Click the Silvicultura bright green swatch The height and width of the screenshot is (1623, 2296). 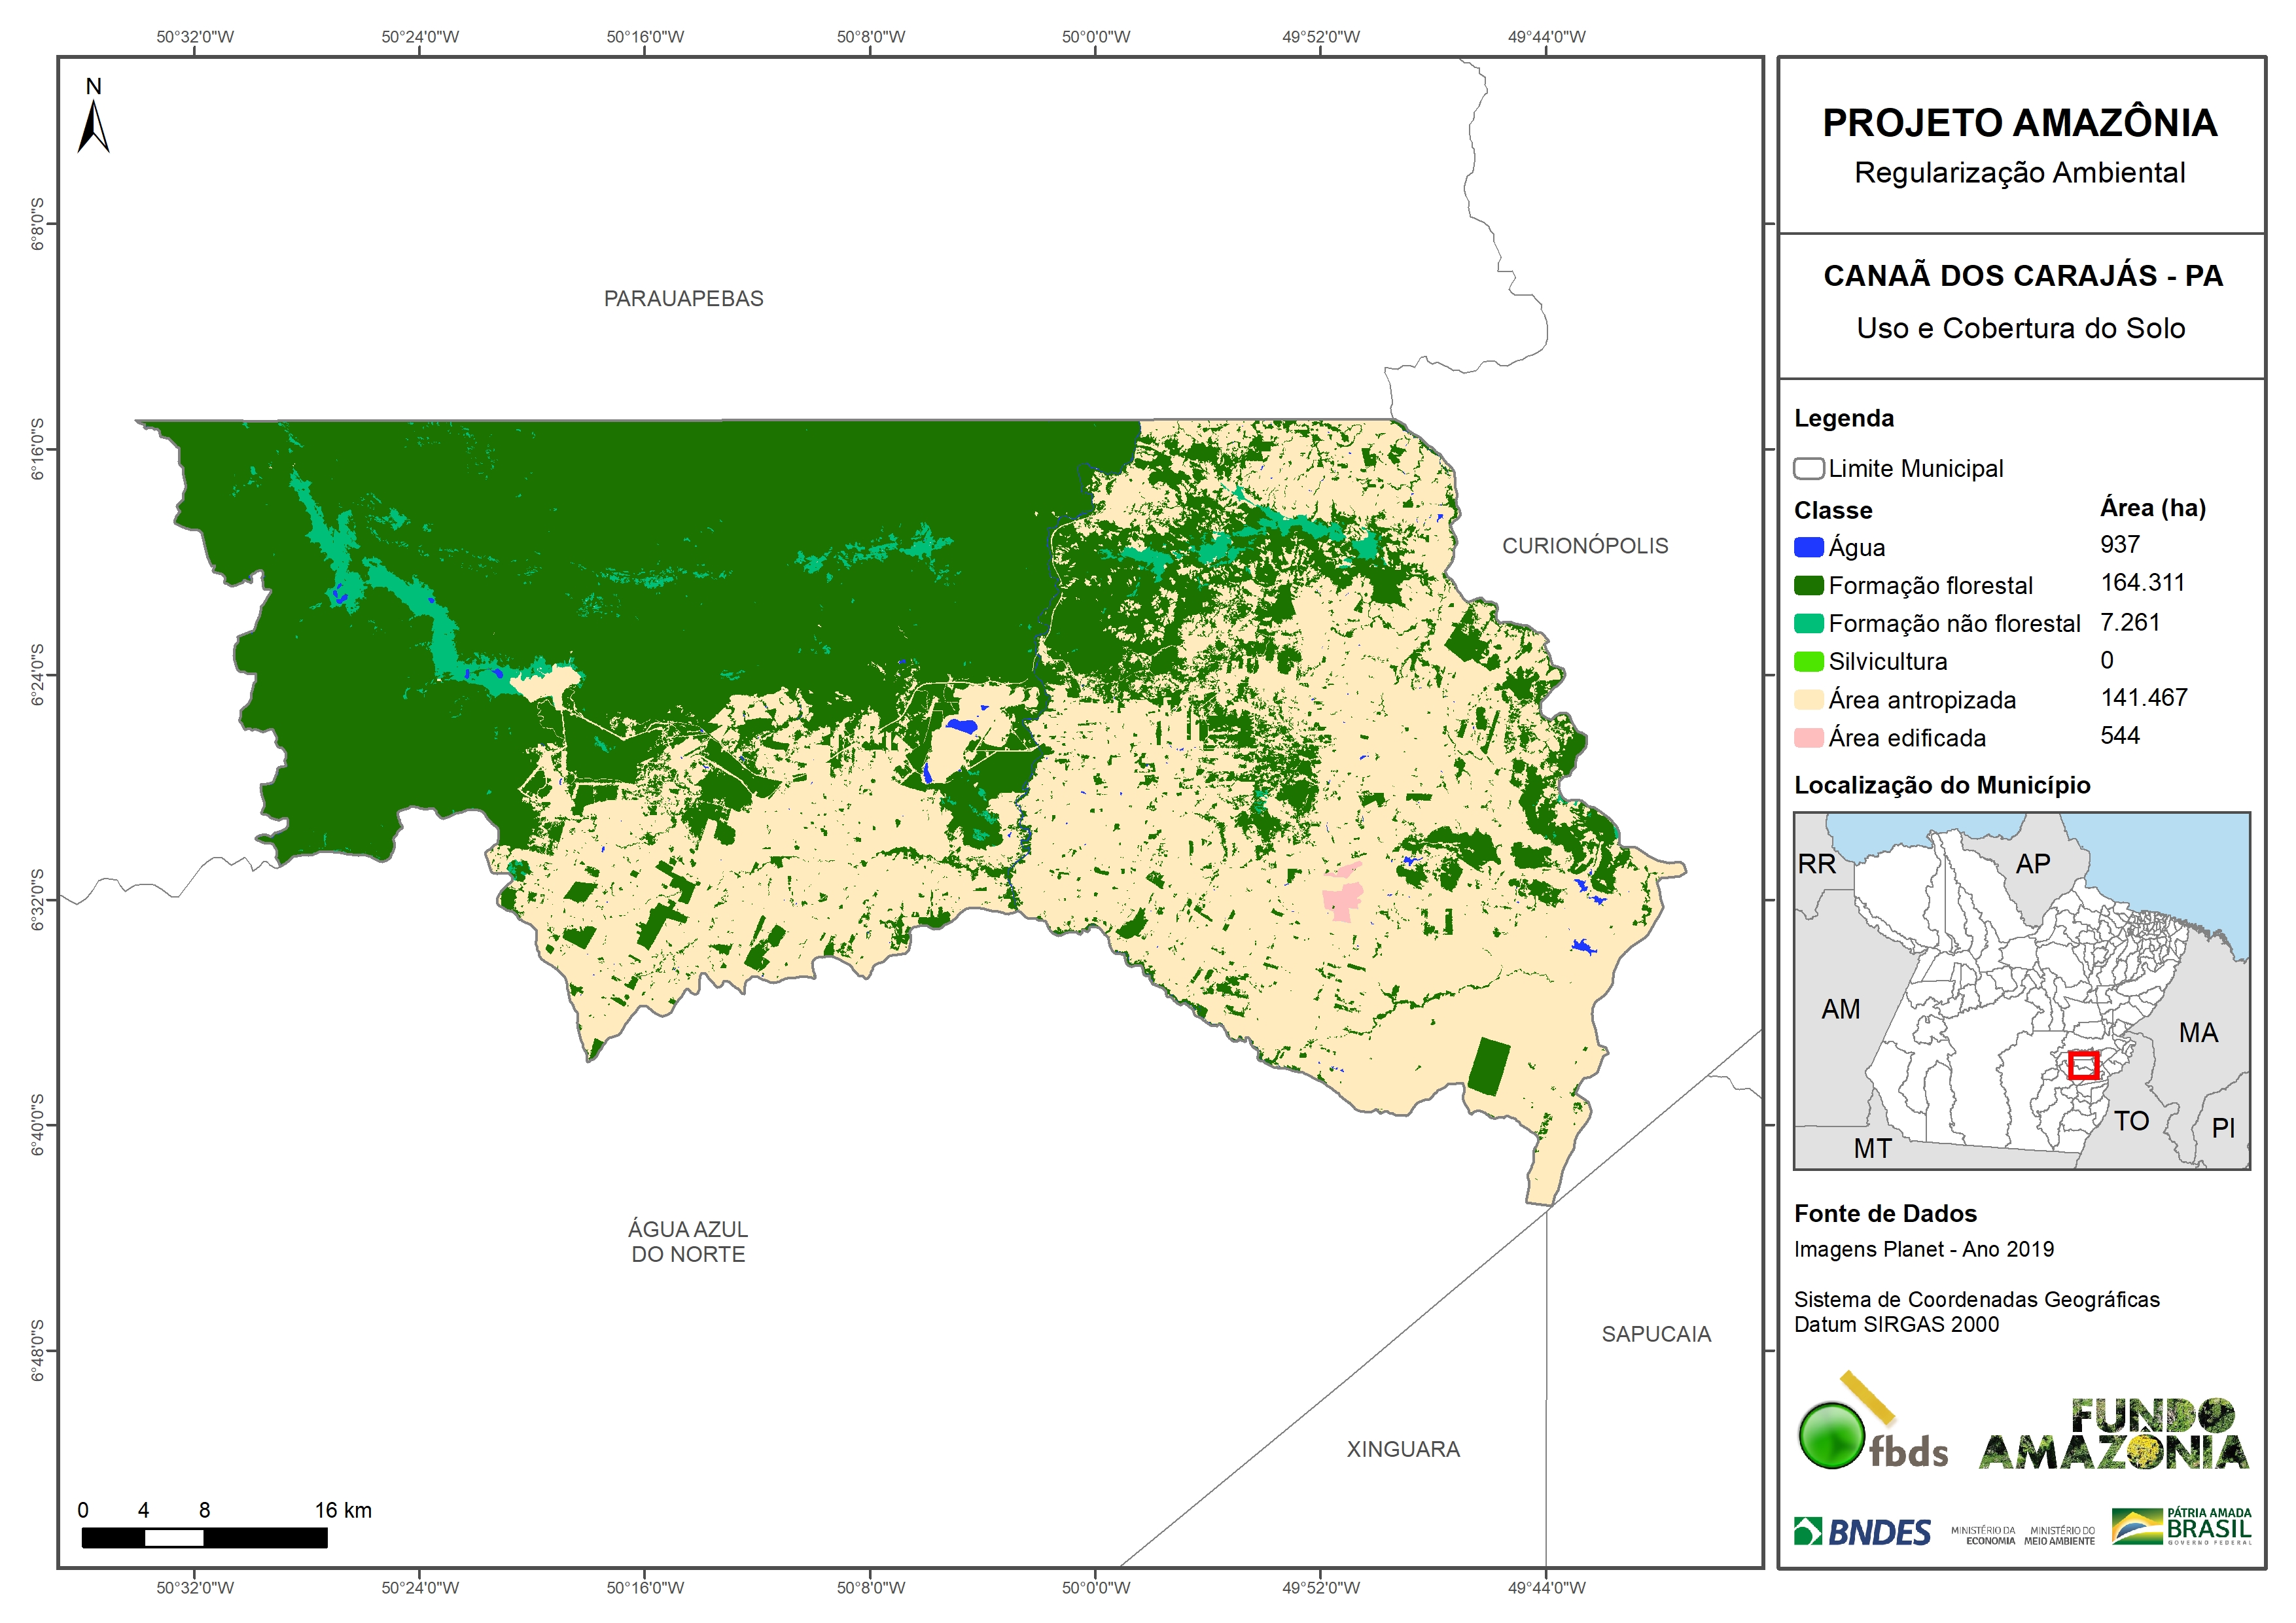(1808, 662)
